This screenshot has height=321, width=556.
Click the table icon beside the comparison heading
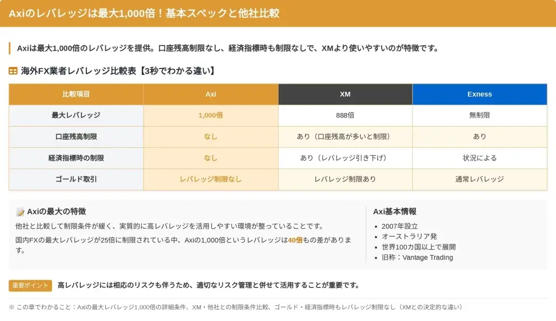[x=13, y=71]
